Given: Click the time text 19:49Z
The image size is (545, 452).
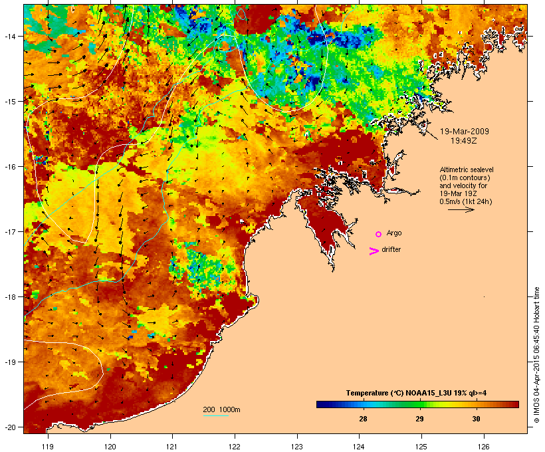Looking at the screenshot, I should pos(464,141).
